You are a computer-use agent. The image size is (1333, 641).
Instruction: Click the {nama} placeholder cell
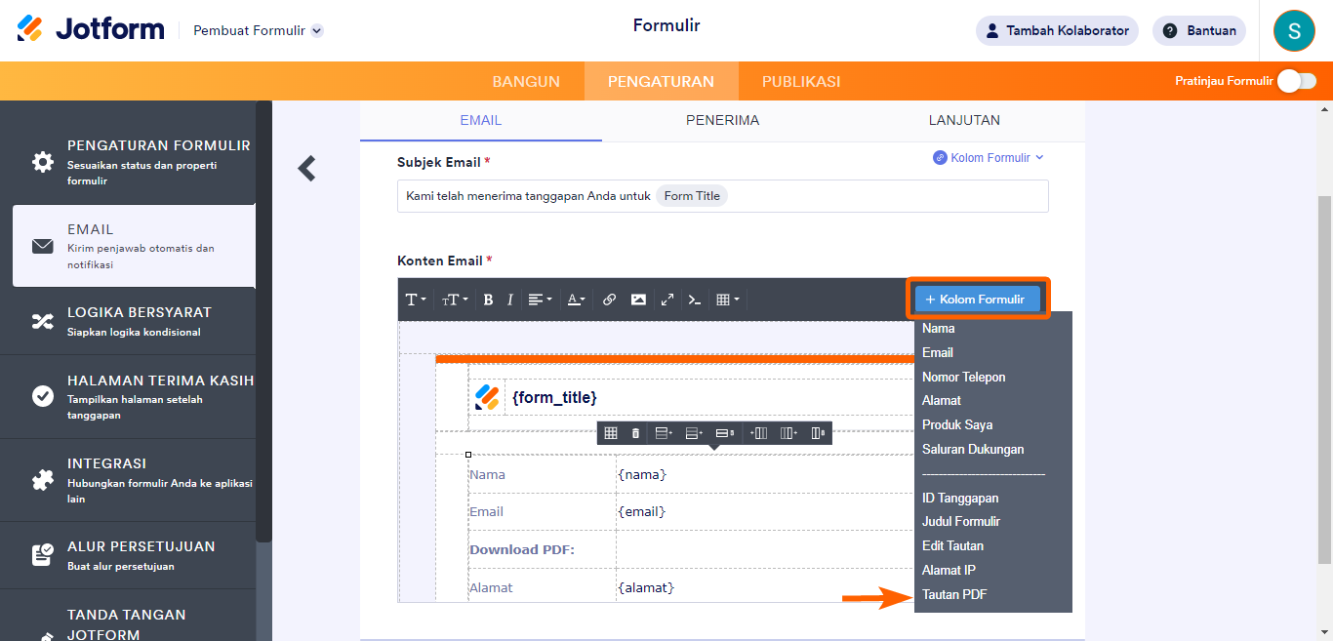tap(642, 474)
